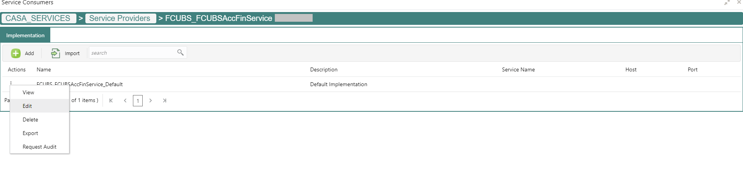
Task: Go to the previous page
Action: (125, 100)
